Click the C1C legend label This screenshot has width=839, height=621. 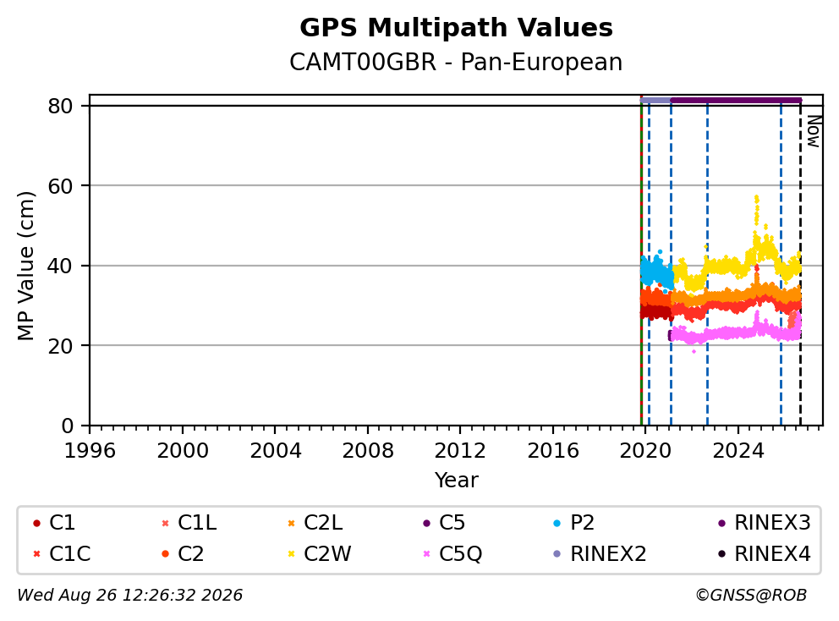[70, 554]
